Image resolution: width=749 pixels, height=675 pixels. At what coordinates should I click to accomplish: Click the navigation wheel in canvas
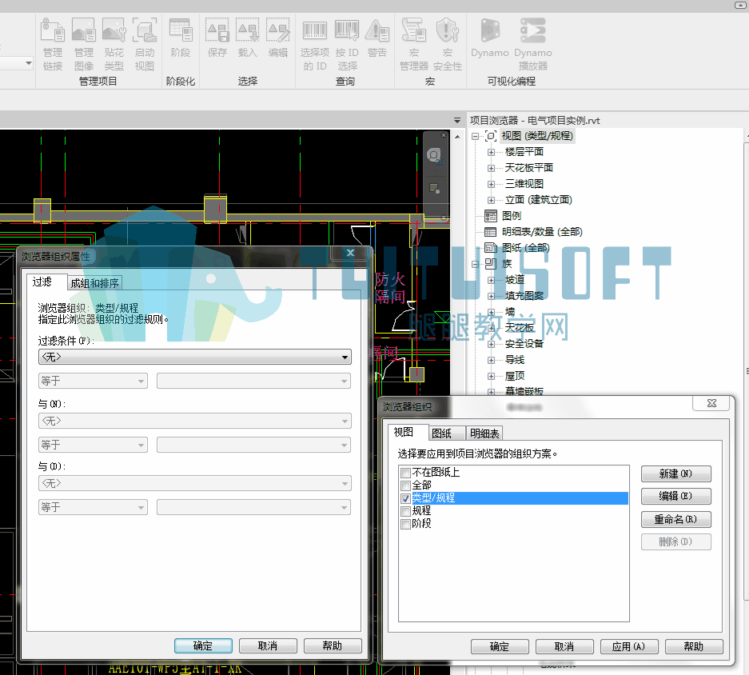pyautogui.click(x=434, y=156)
